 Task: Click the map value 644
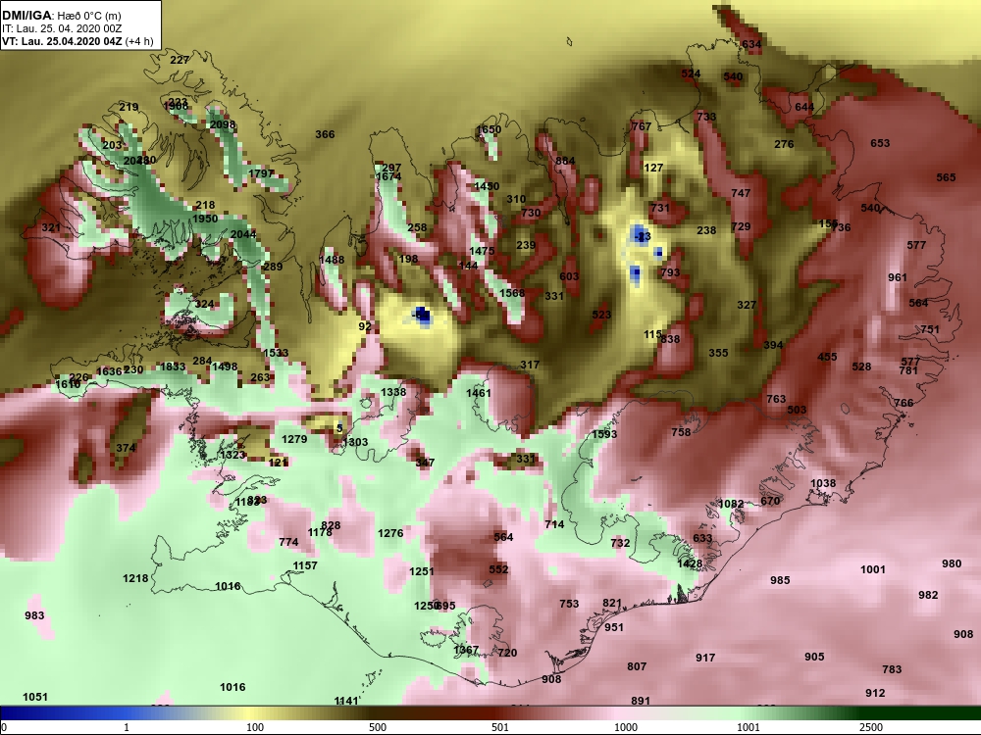804,107
